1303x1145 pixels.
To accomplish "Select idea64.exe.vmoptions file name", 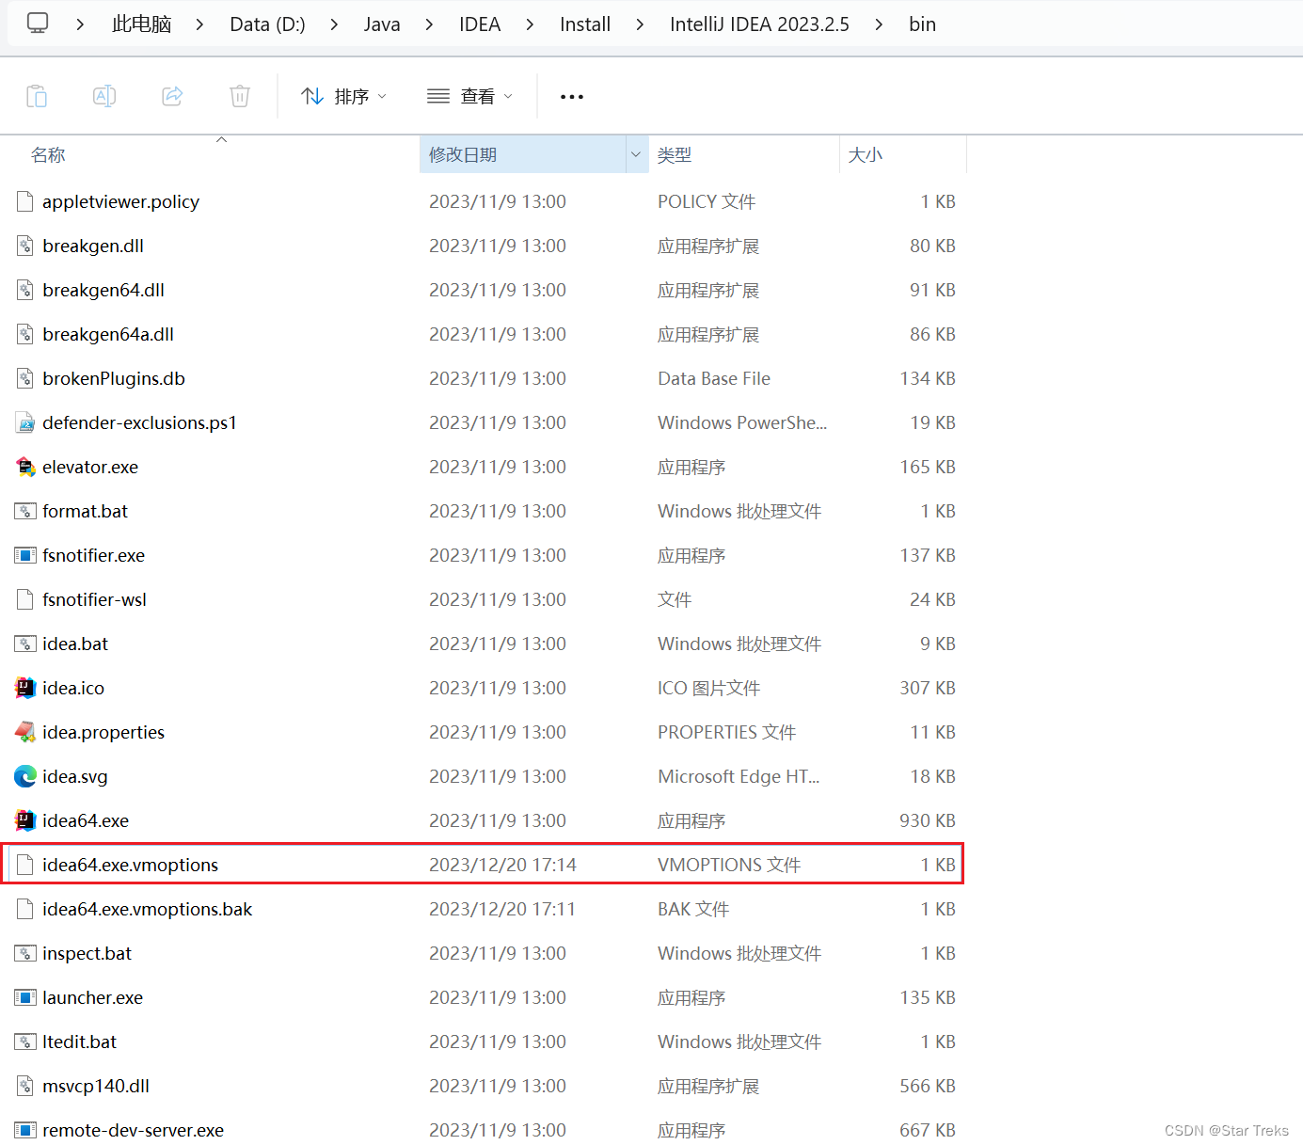I will pos(130,865).
